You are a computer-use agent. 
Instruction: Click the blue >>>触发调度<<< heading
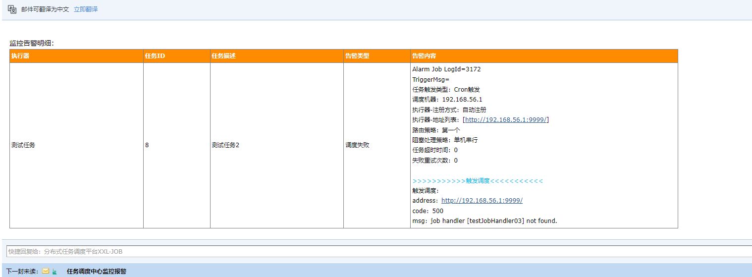pyautogui.click(x=478, y=181)
